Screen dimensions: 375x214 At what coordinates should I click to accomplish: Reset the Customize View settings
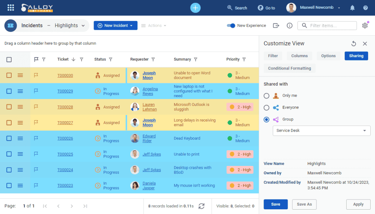(x=354, y=44)
